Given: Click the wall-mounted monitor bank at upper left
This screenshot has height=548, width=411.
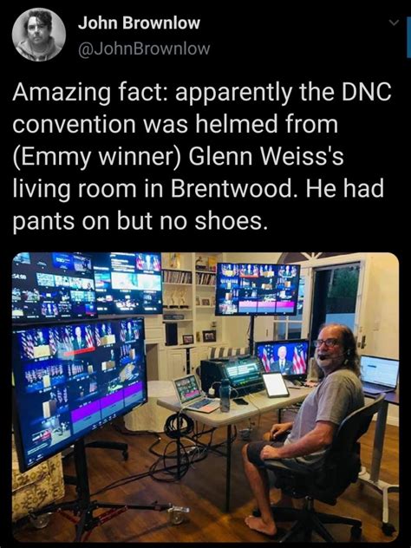Looking at the screenshot, I should 88,284.
